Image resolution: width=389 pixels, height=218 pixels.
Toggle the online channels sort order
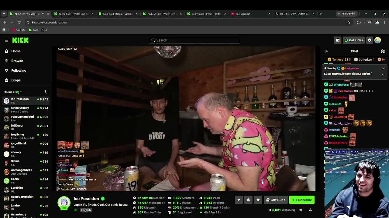coord(46,92)
